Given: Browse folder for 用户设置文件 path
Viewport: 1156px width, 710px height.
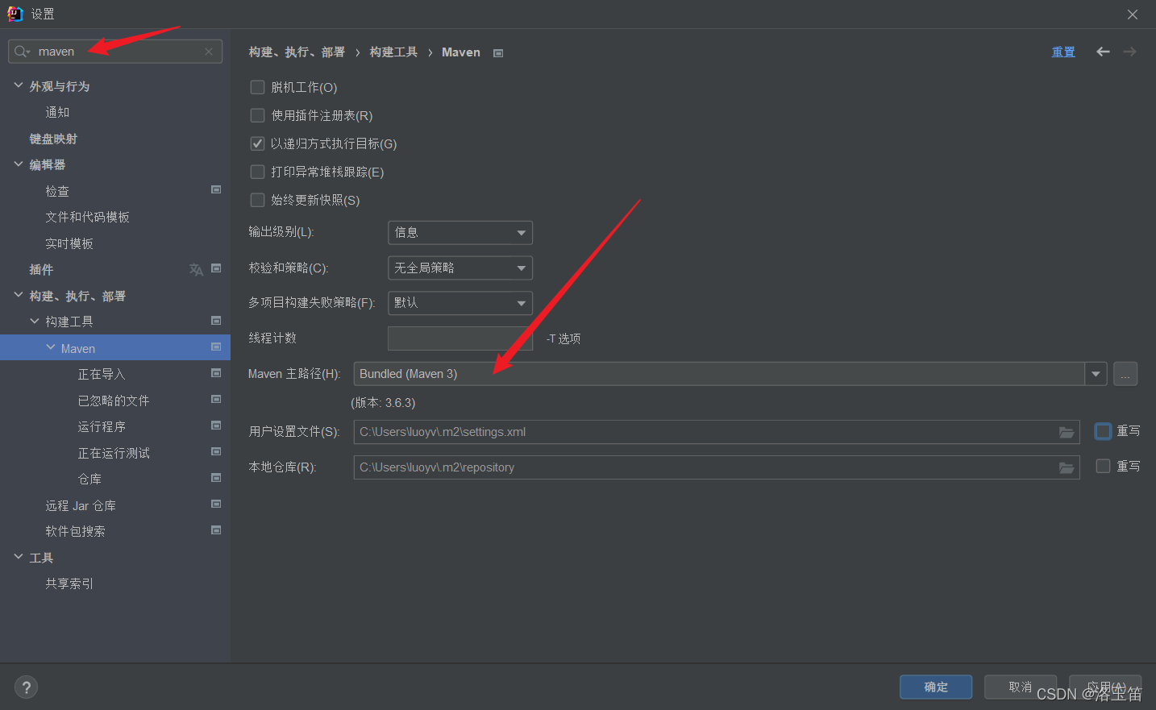Looking at the screenshot, I should click(x=1067, y=433).
